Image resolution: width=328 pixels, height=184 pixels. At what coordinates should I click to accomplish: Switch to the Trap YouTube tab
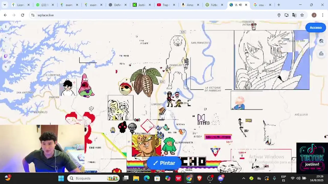pos(166,5)
